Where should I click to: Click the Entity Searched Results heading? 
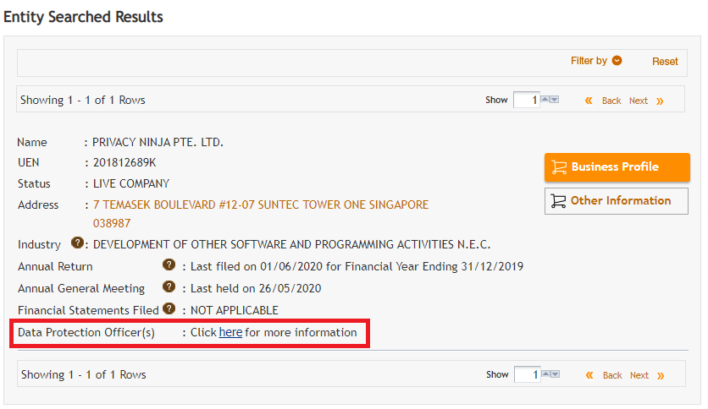83,17
